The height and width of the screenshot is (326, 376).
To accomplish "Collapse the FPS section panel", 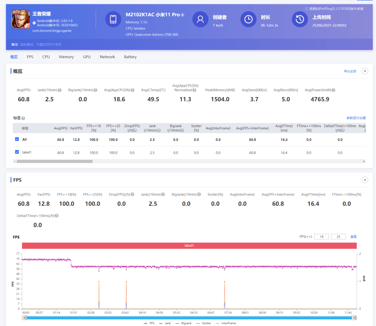I will tap(365, 180).
